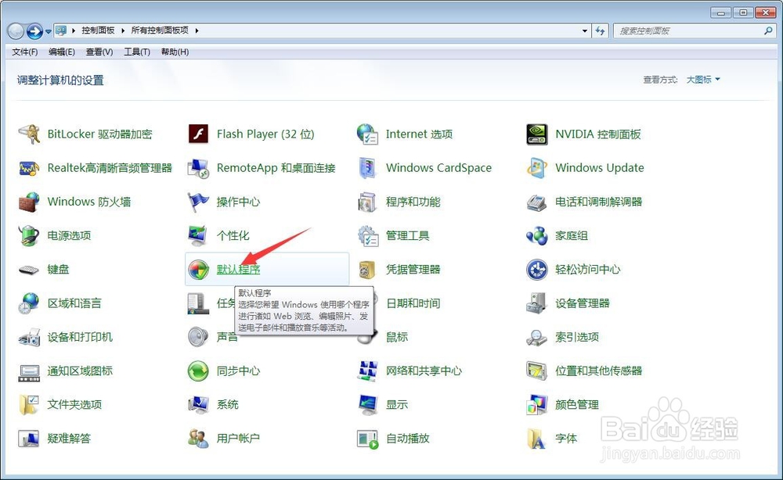Image resolution: width=783 pixels, height=480 pixels.
Task: Open the NVIDIA 控制面板 icon
Action: click(537, 134)
